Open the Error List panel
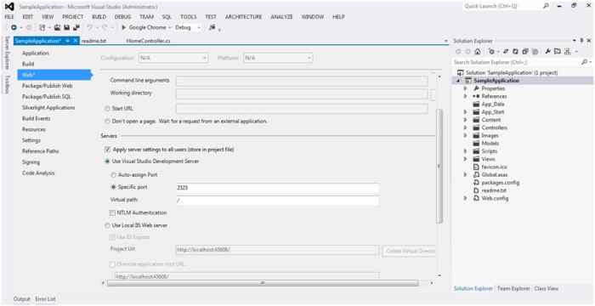The image size is (595, 306). coord(46,299)
